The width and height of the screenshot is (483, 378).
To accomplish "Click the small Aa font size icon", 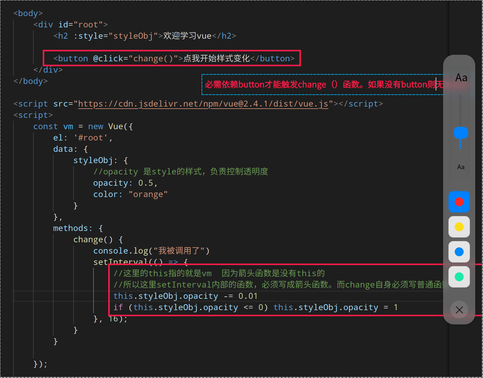I will click(x=461, y=167).
